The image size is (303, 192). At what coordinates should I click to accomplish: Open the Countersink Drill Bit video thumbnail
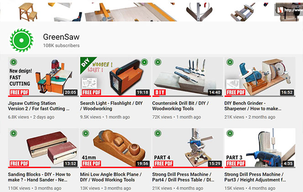[x=188, y=77]
